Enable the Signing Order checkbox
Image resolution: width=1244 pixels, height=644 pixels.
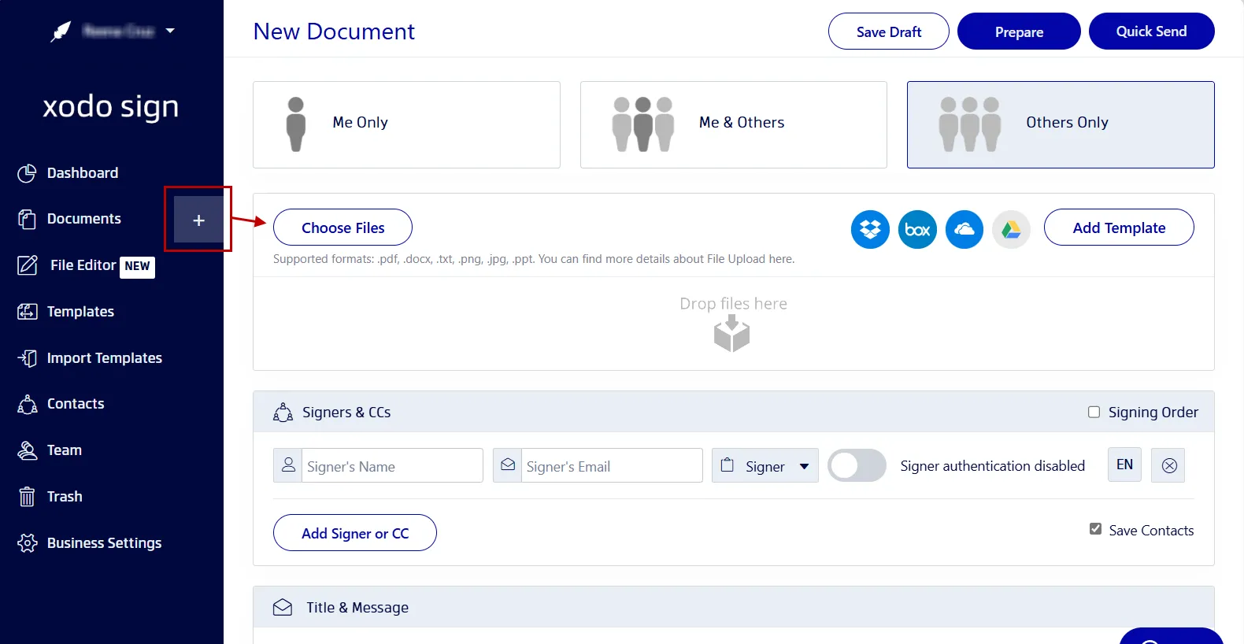pos(1094,412)
